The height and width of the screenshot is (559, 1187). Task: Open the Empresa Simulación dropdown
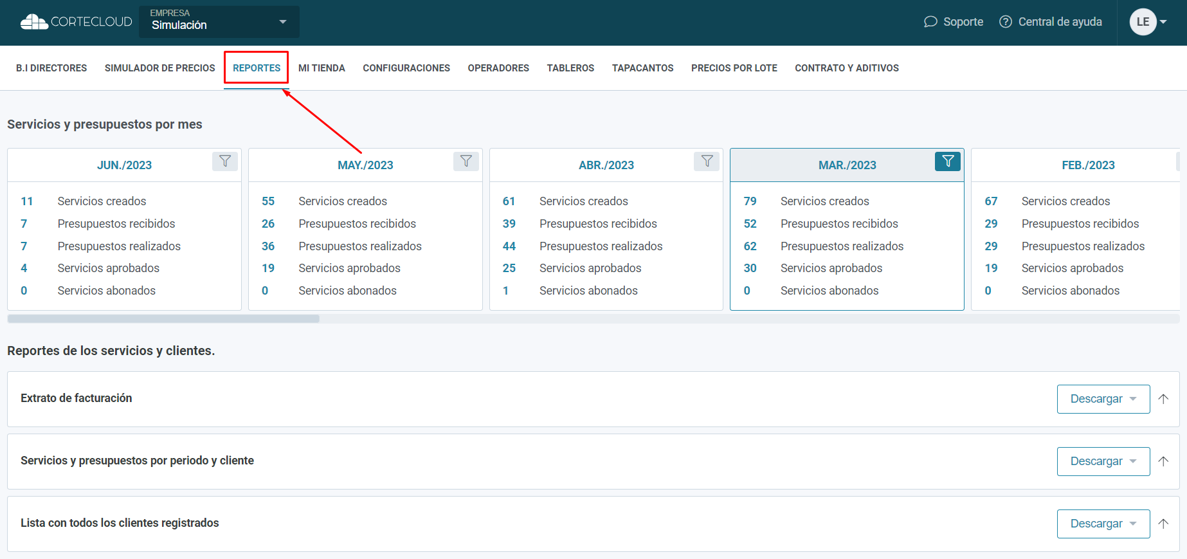[x=219, y=22]
